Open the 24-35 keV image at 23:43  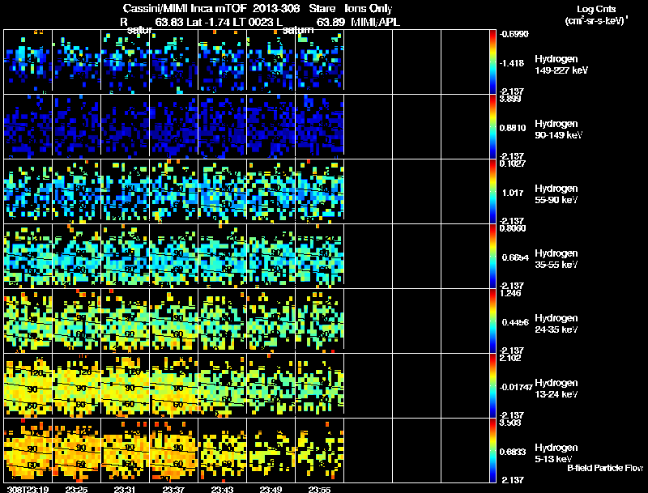click(x=222, y=321)
